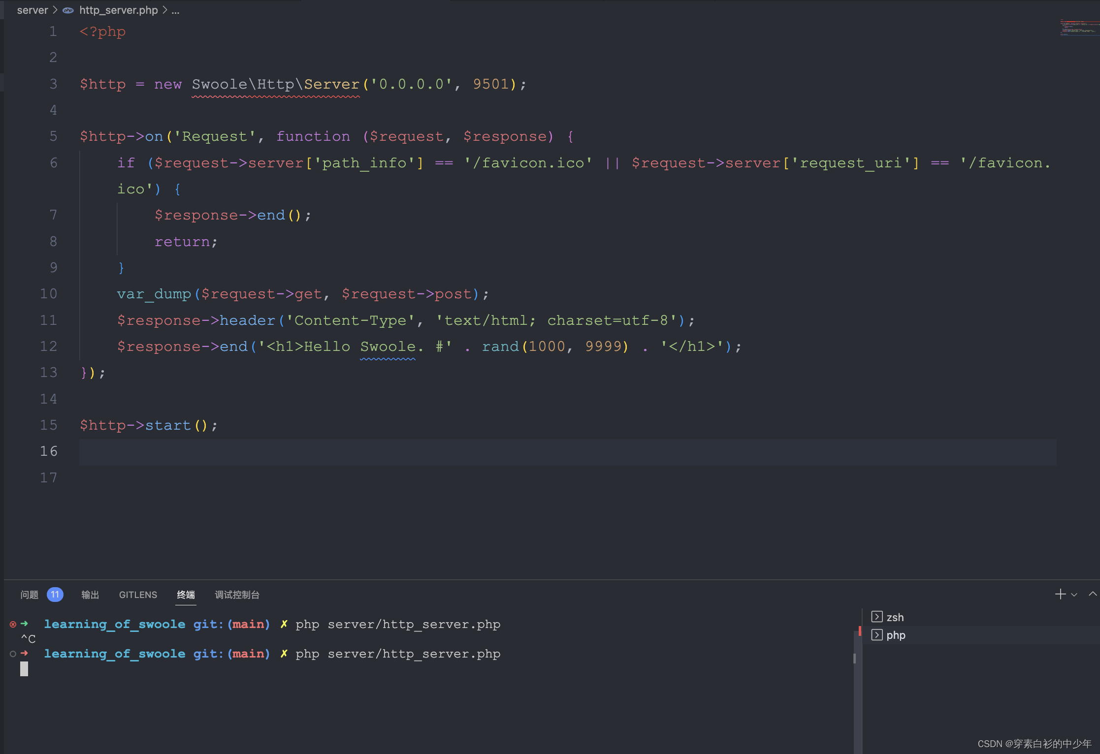Select the zsh terminal entry
Viewport: 1100px width, 754px height.
(895, 617)
